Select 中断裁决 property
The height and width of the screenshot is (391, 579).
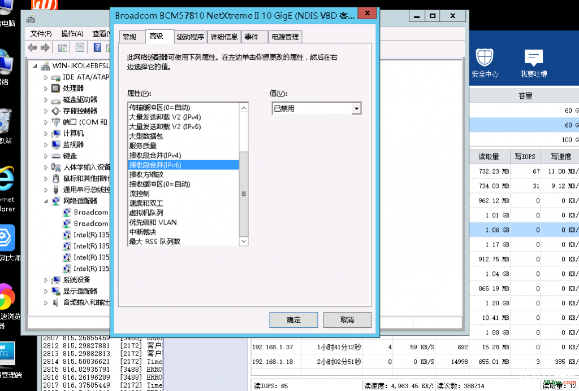[184, 232]
